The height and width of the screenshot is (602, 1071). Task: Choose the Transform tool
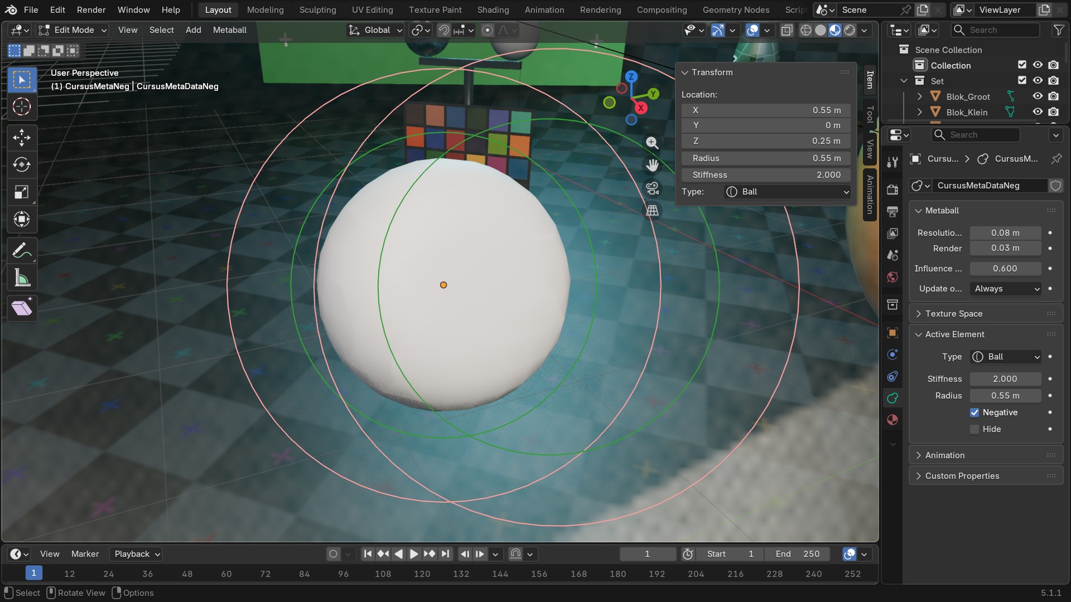tap(22, 220)
